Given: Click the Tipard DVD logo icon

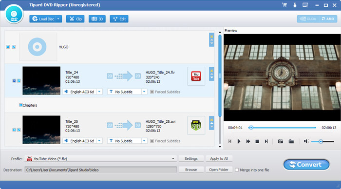Looking at the screenshot, I should [x=14, y=14].
